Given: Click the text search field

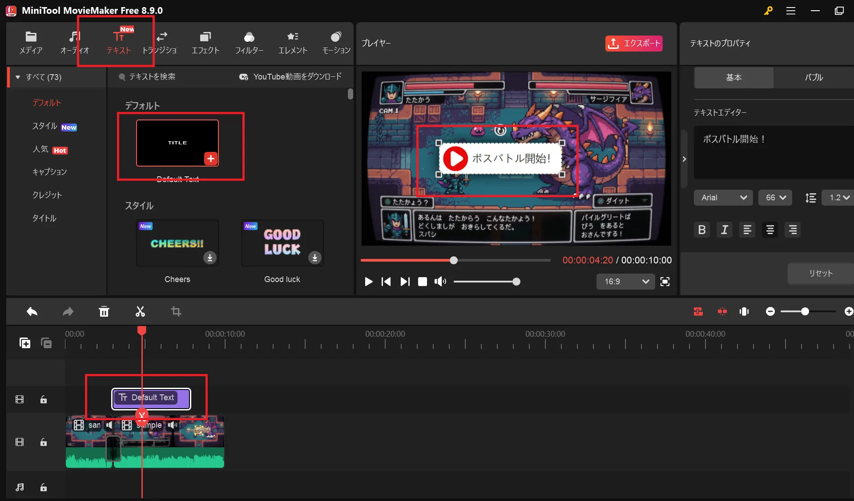Looking at the screenshot, I should 153,77.
